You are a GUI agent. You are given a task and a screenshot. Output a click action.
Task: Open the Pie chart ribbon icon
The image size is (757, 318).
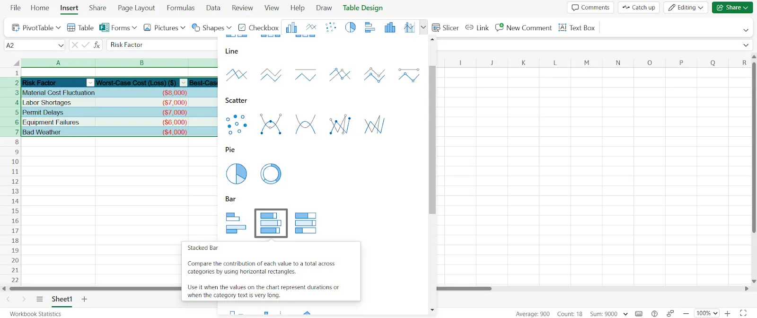tap(351, 27)
